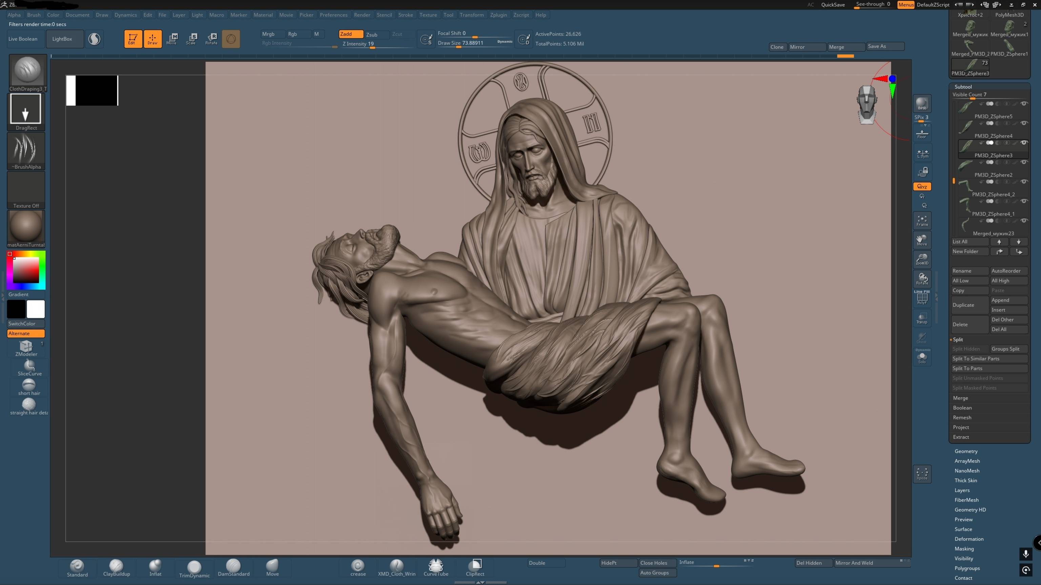Image resolution: width=1041 pixels, height=585 pixels.
Task: Choose the XMD_Cloth_Wrin brush
Action: 396,568
